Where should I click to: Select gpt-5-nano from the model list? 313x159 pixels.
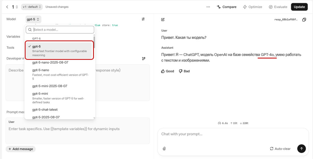pyautogui.click(x=41, y=70)
